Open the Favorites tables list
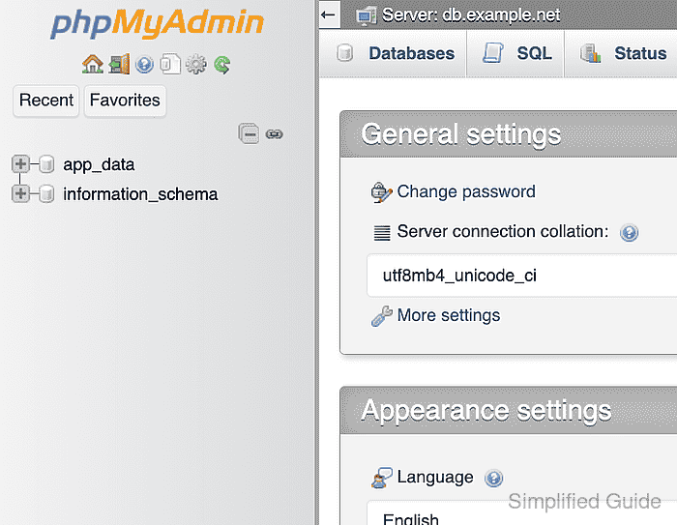Image resolution: width=677 pixels, height=525 pixels. 125,101
